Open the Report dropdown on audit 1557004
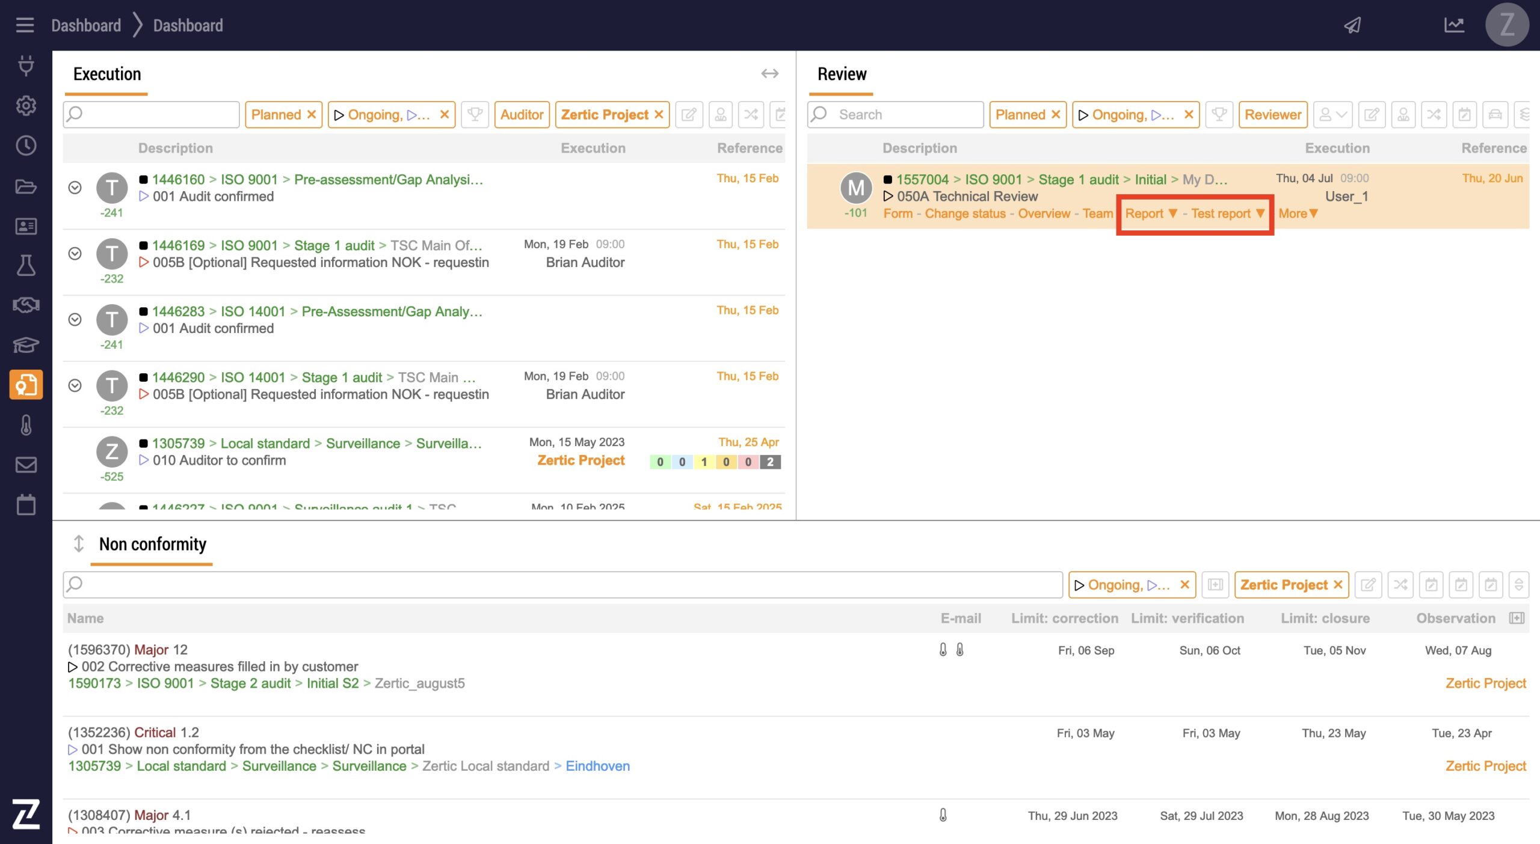Screen dimensions: 1540x844 tap(1150, 213)
